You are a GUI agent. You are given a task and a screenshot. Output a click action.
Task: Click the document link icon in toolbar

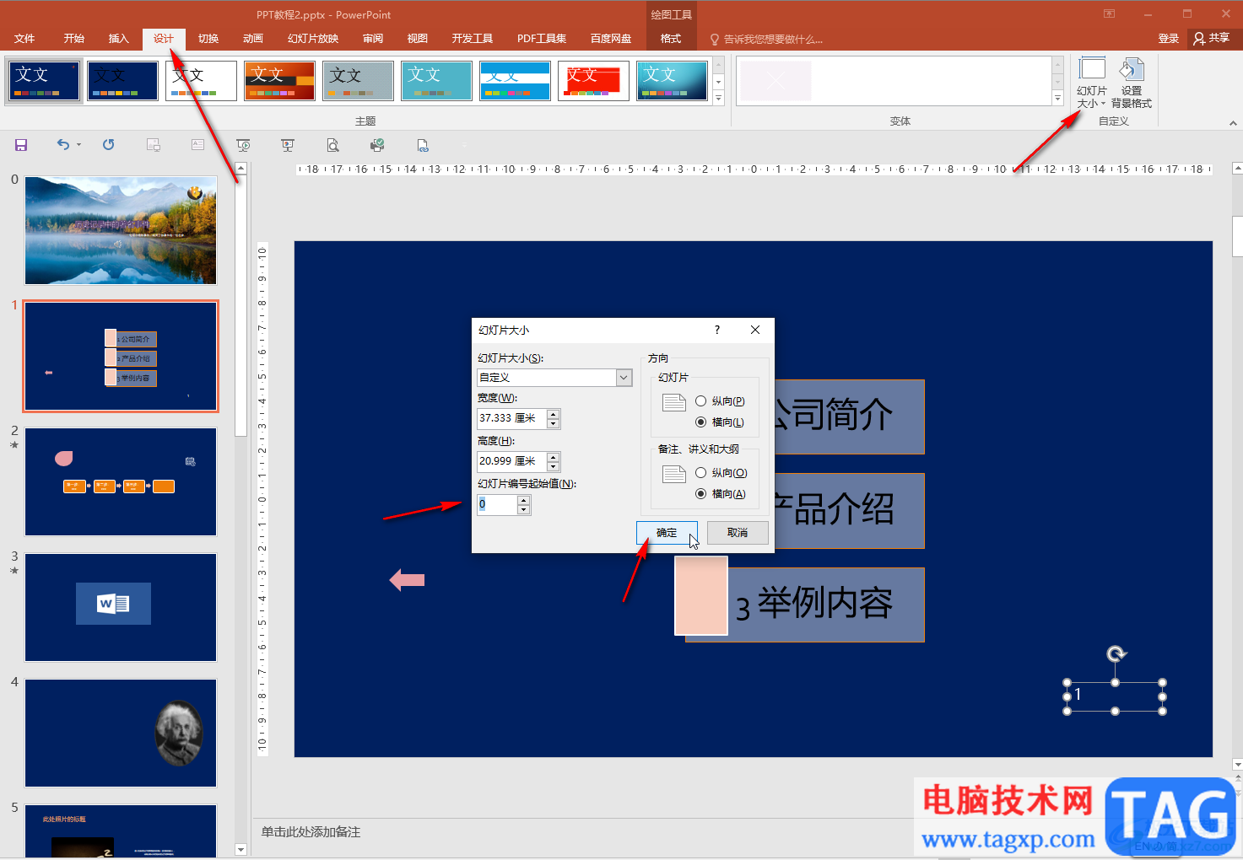[423, 145]
